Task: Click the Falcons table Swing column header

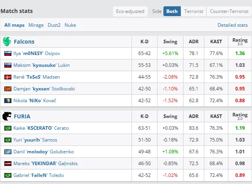Action: [x=170, y=42]
